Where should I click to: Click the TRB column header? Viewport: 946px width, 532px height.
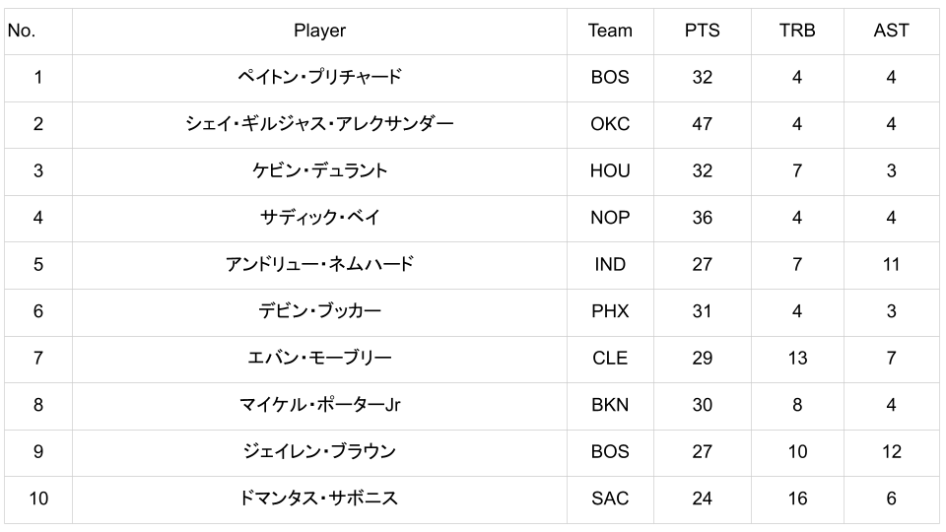tap(796, 31)
